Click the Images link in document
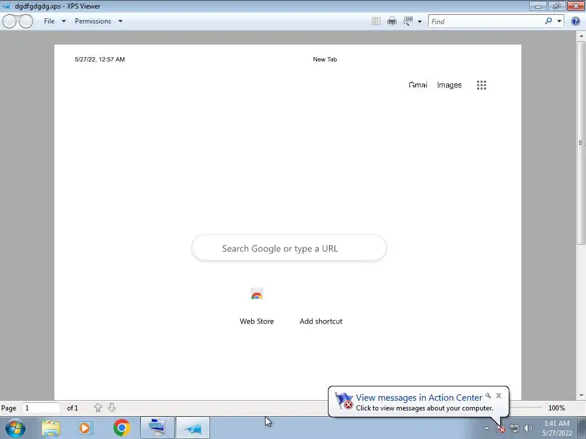Image resolution: width=586 pixels, height=439 pixels. (449, 85)
